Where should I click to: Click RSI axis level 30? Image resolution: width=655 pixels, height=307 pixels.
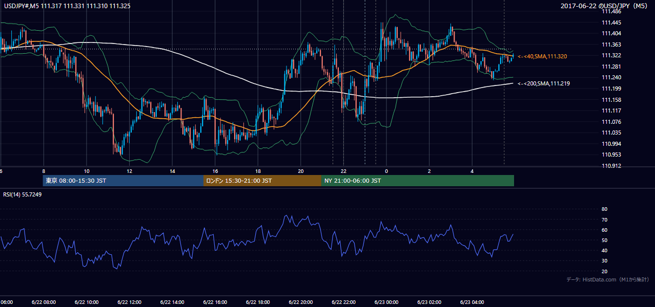(605, 261)
